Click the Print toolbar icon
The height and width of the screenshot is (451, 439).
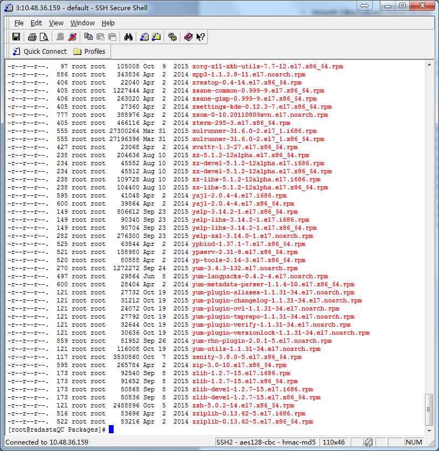[x=32, y=37]
